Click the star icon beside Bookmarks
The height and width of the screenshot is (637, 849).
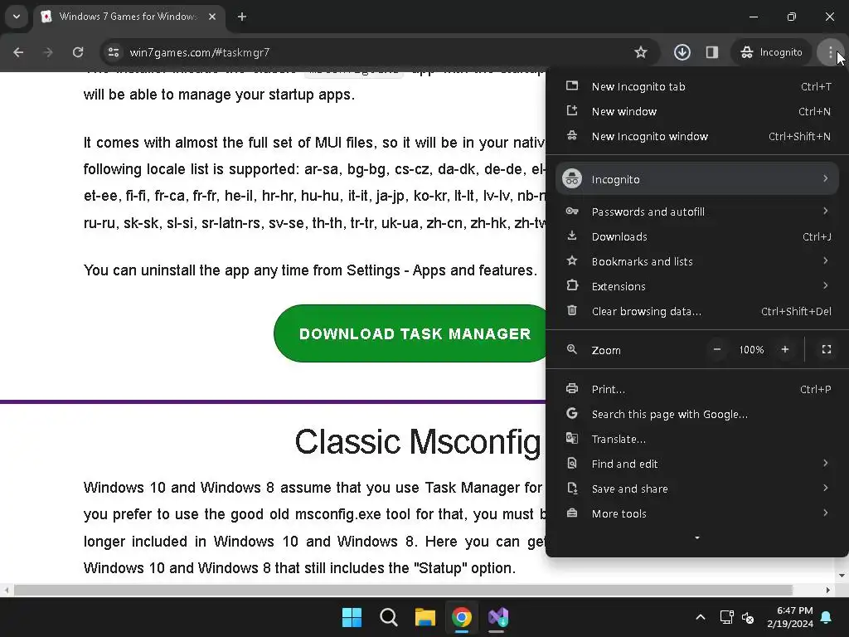(572, 261)
